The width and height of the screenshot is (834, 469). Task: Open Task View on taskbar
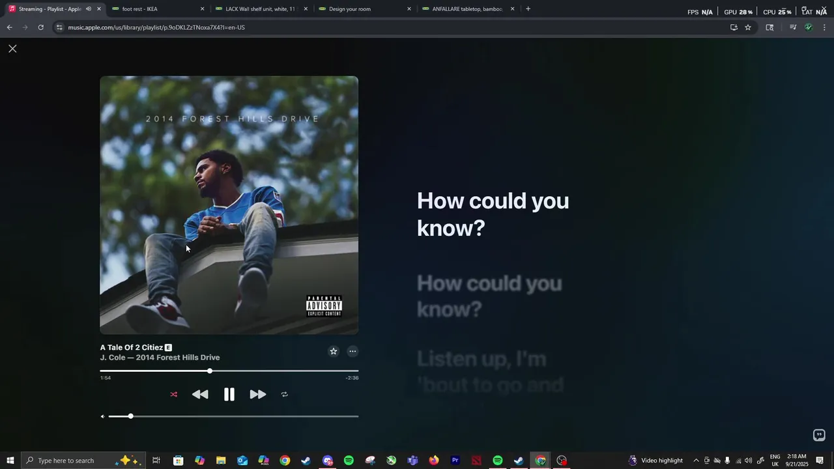click(156, 461)
